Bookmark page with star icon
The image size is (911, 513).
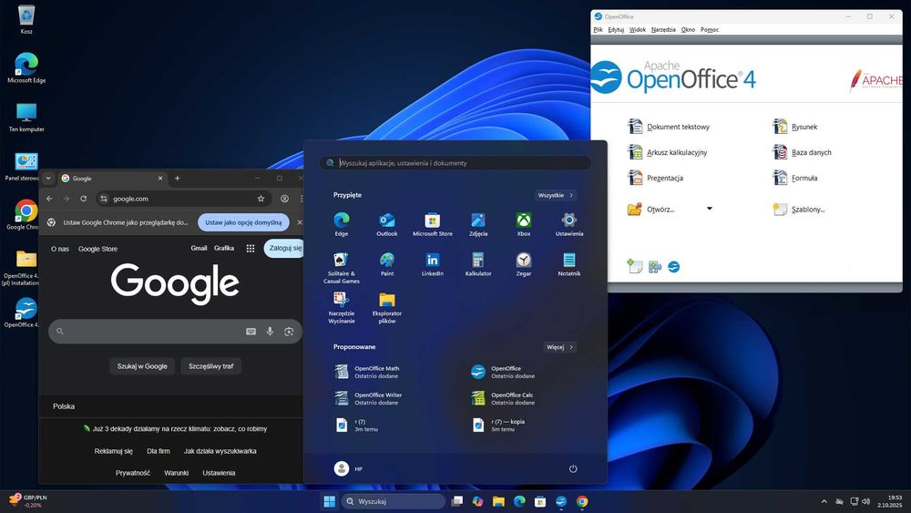[x=261, y=199]
